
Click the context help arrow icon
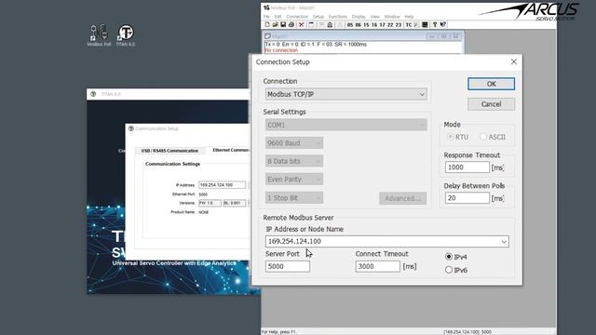coord(443,25)
